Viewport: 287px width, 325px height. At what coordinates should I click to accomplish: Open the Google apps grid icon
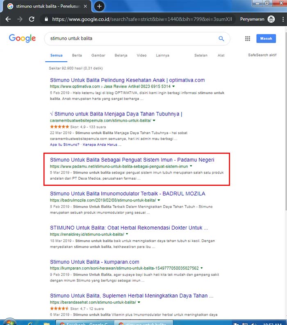[x=248, y=38]
